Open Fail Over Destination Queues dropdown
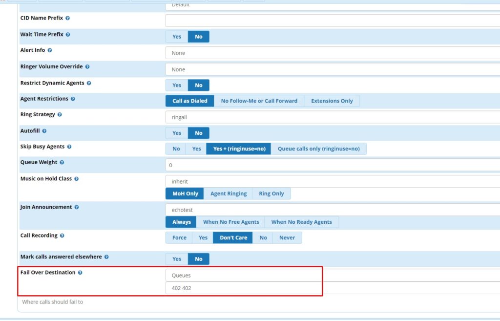The width and height of the screenshot is (500, 321). click(x=332, y=275)
